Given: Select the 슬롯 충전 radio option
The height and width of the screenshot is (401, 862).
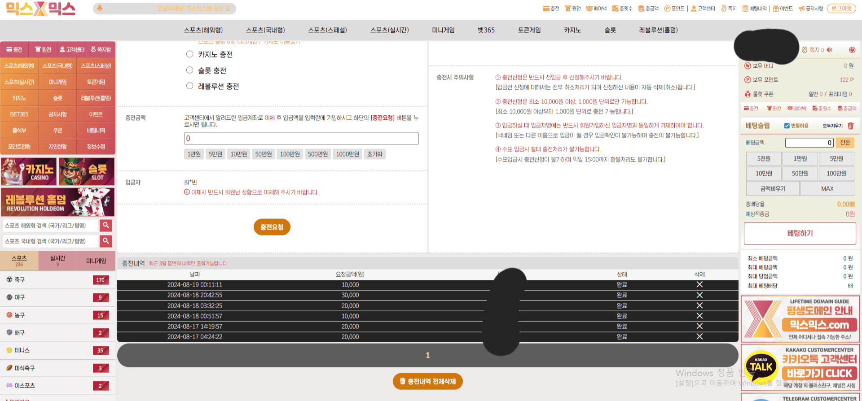Looking at the screenshot, I should tap(190, 70).
